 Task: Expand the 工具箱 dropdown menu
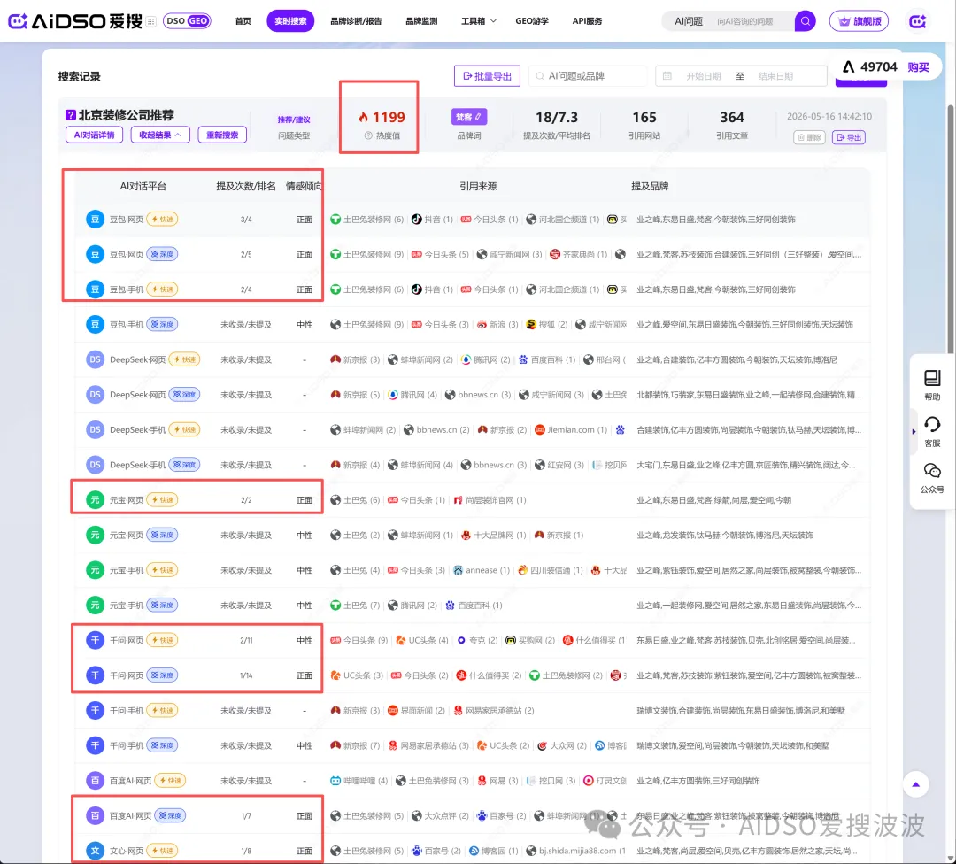coord(479,20)
